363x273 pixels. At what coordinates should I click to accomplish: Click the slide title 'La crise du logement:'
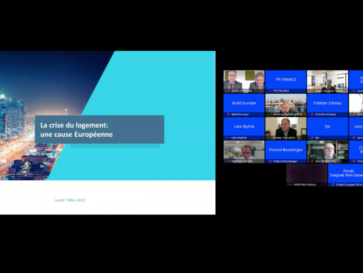coord(74,125)
